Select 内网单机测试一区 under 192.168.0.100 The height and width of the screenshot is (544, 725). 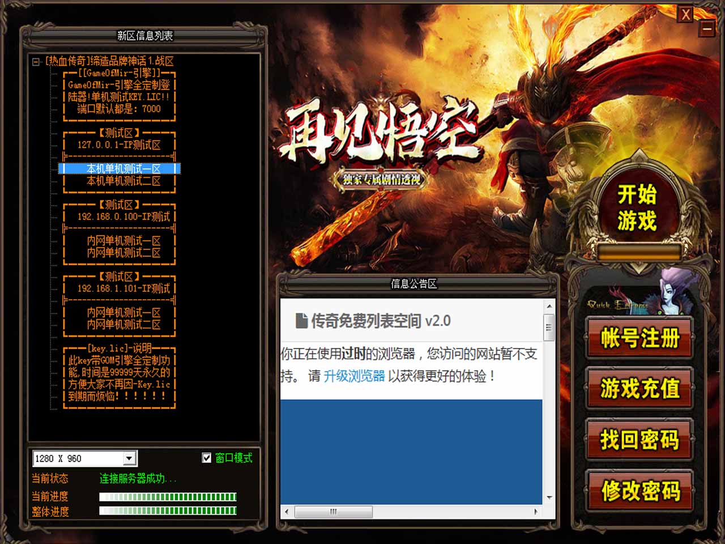(123, 241)
